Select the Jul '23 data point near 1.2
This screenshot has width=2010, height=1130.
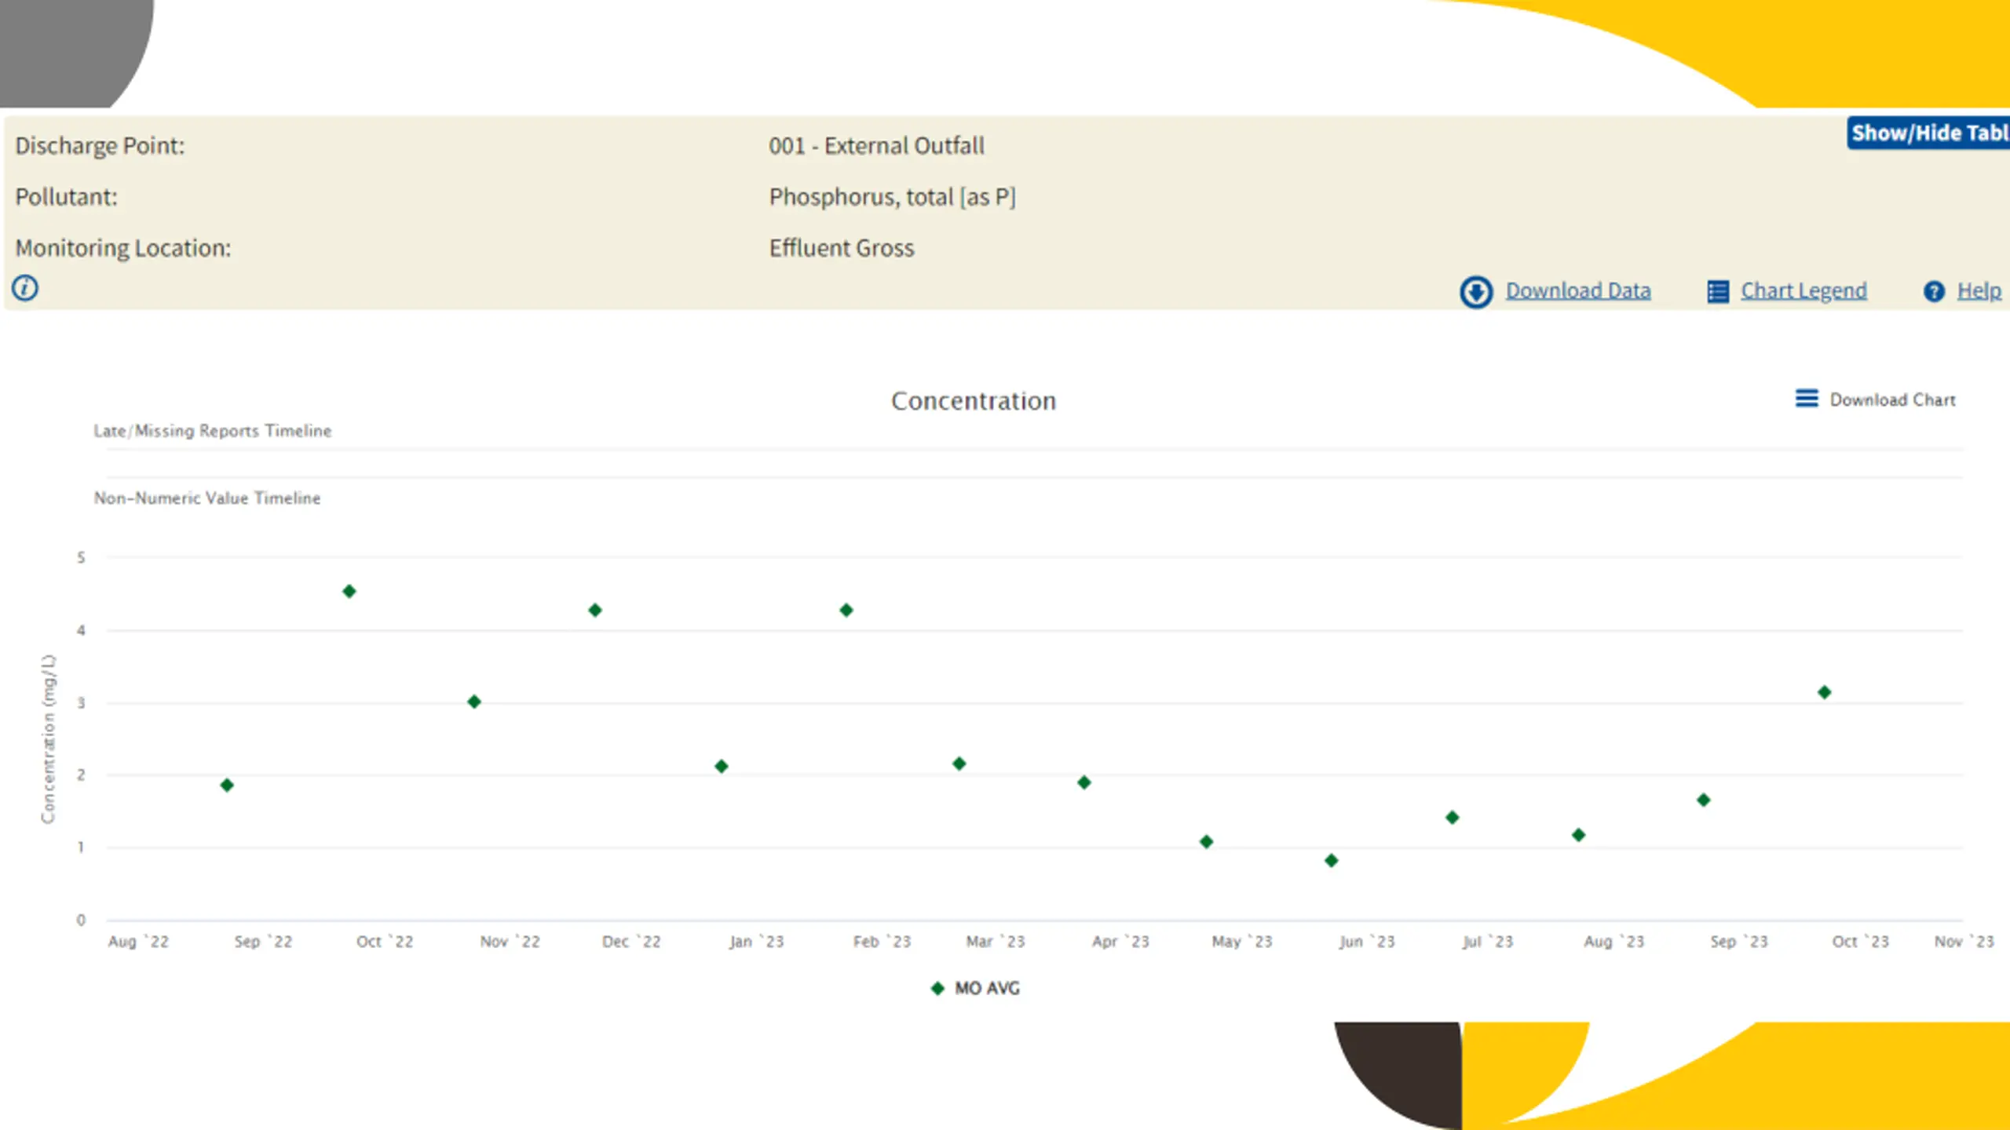click(1579, 835)
